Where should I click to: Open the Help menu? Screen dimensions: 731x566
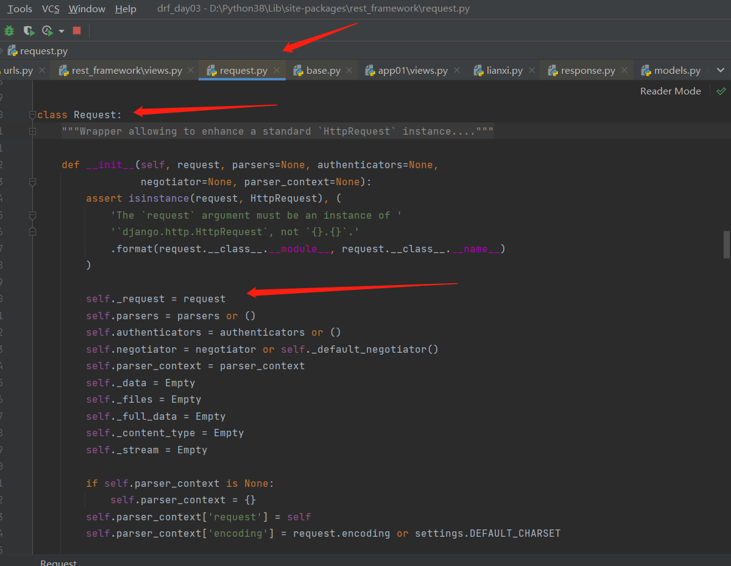[x=125, y=9]
